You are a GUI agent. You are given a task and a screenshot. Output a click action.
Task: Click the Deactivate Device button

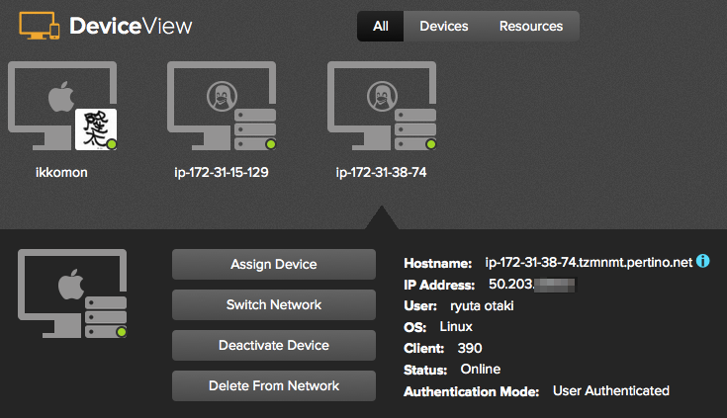click(274, 345)
